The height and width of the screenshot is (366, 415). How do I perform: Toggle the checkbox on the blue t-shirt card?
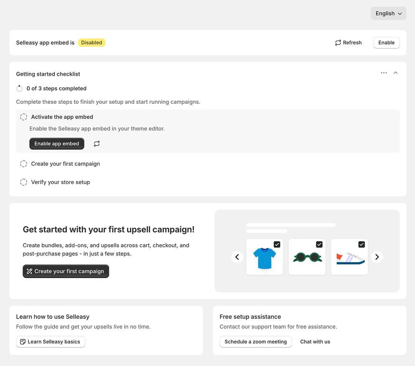[x=277, y=244]
